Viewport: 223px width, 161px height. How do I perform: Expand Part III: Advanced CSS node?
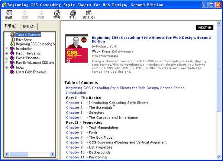(x=7, y=63)
